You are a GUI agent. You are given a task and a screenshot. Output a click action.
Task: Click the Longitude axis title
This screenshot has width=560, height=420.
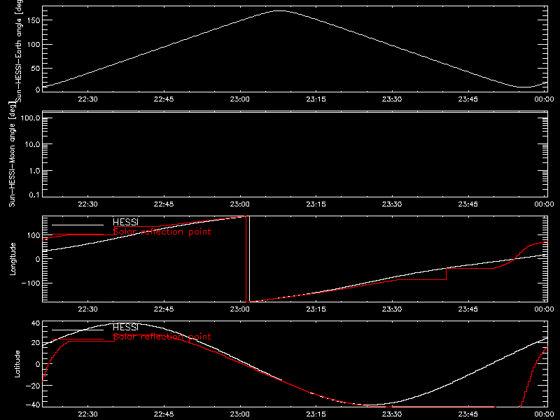click(x=13, y=259)
